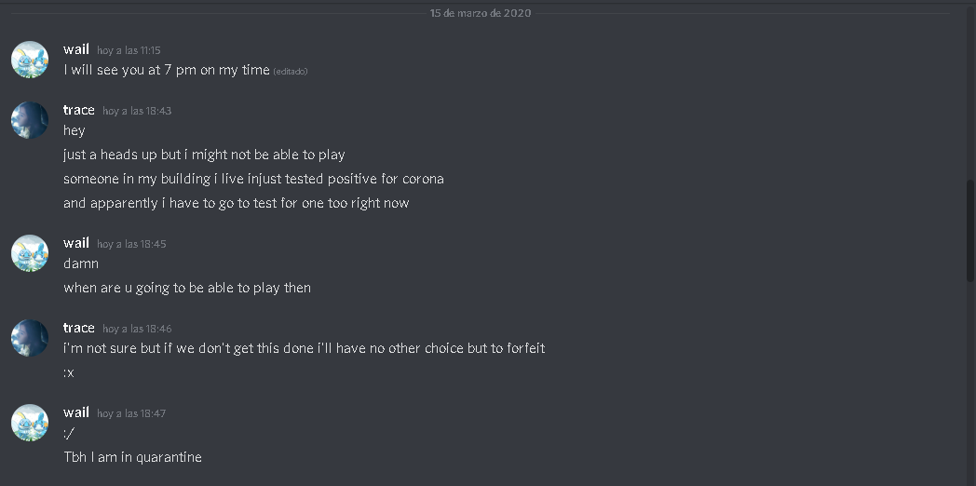
Task: Click trace's avatar on the 18:43 message
Action: (30, 120)
